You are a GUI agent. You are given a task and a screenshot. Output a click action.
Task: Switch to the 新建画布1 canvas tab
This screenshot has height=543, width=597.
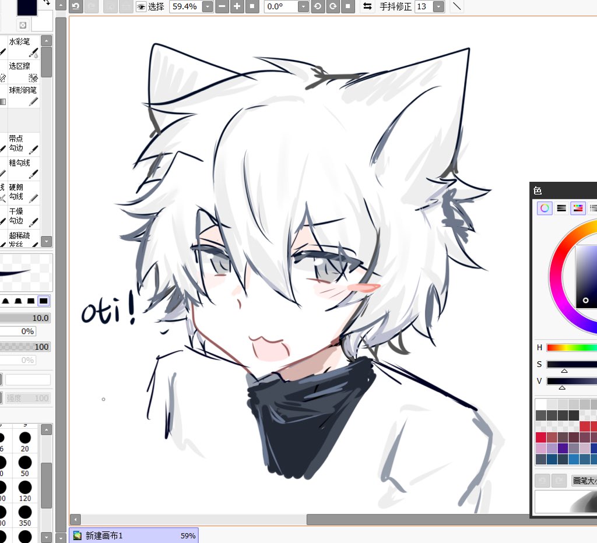tap(134, 535)
